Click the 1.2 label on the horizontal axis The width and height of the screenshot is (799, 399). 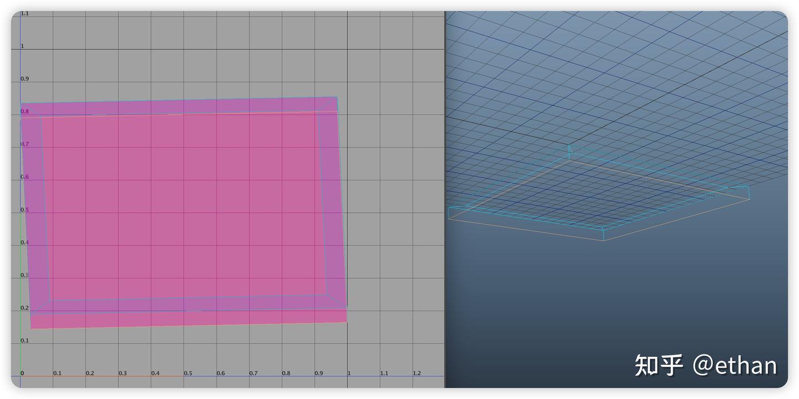(417, 373)
